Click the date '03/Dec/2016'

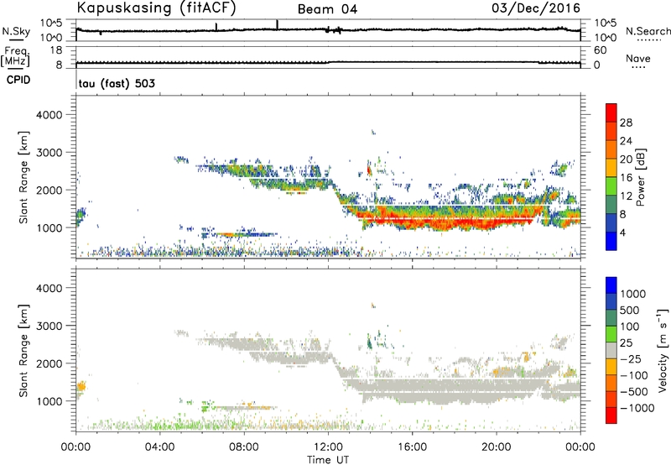pyautogui.click(x=536, y=8)
